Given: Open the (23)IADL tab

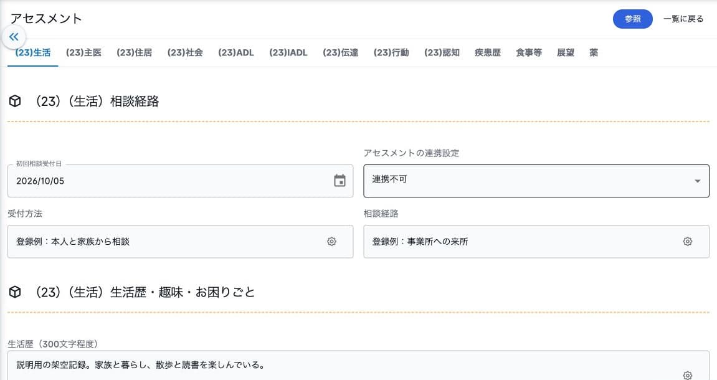Looking at the screenshot, I should pyautogui.click(x=288, y=52).
